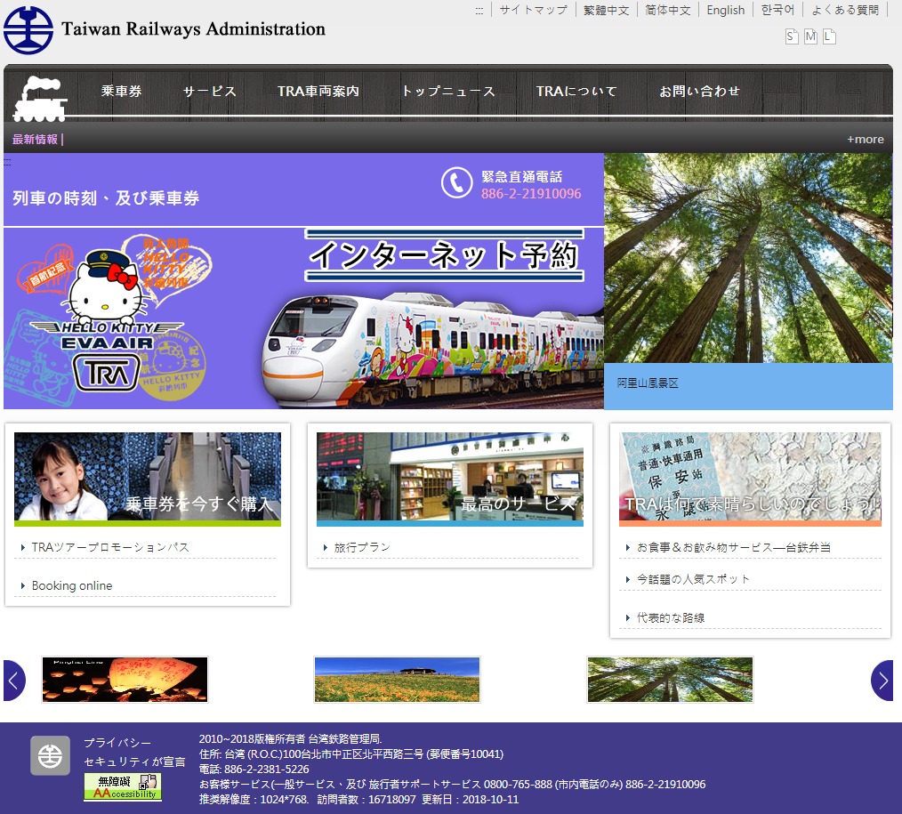Click +more in the news bar
The width and height of the screenshot is (902, 814).
[866, 139]
